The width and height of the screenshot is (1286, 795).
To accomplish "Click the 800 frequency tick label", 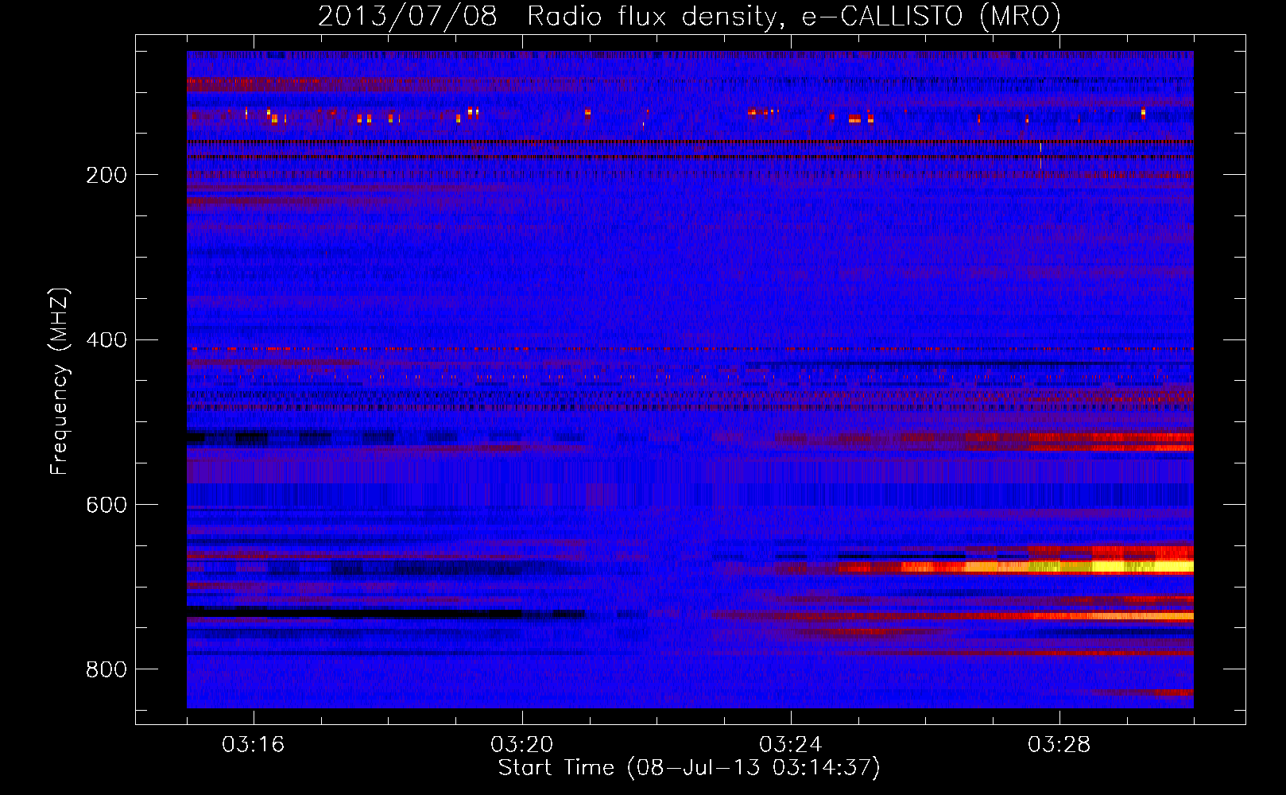I will 107,669.
